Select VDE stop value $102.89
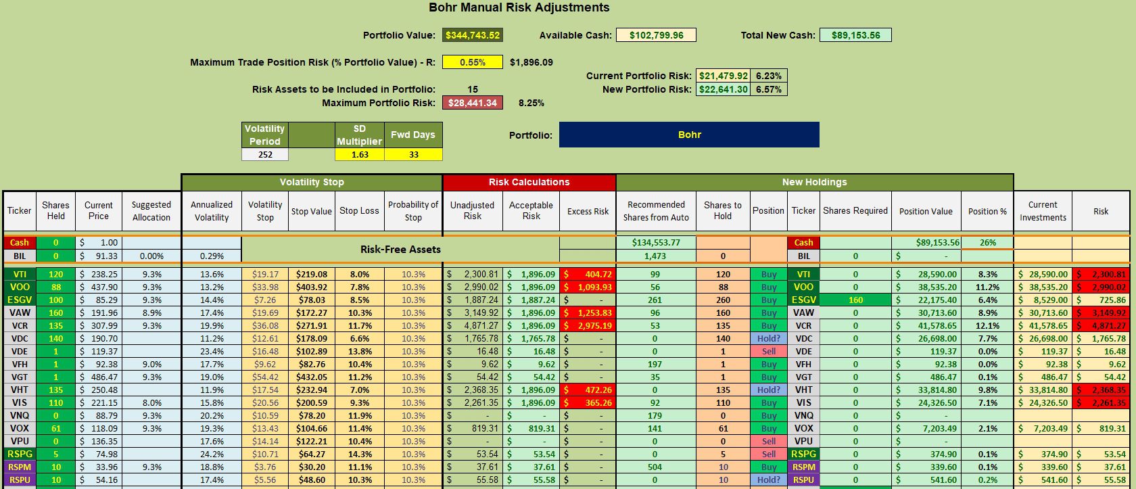This screenshot has height=489, width=1136. tap(312, 351)
